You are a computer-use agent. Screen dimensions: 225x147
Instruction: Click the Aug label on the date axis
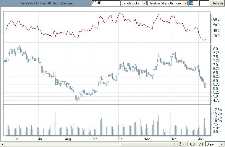pos(68,139)
